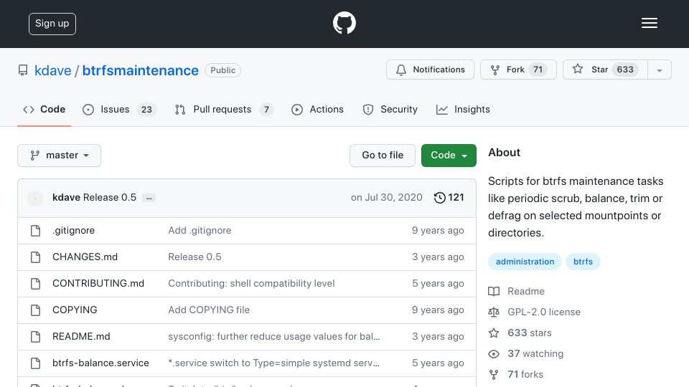This screenshot has width=689, height=387.
Task: Click the file icon next to btrfs-balance.service
Action: (36, 363)
